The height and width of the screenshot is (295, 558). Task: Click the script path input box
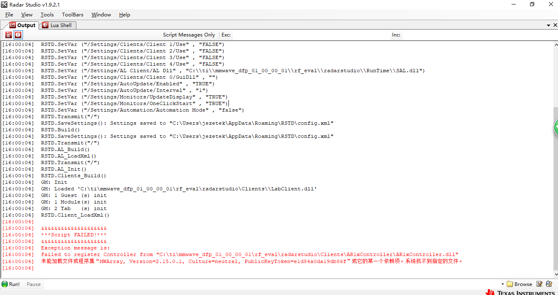click(x=271, y=284)
